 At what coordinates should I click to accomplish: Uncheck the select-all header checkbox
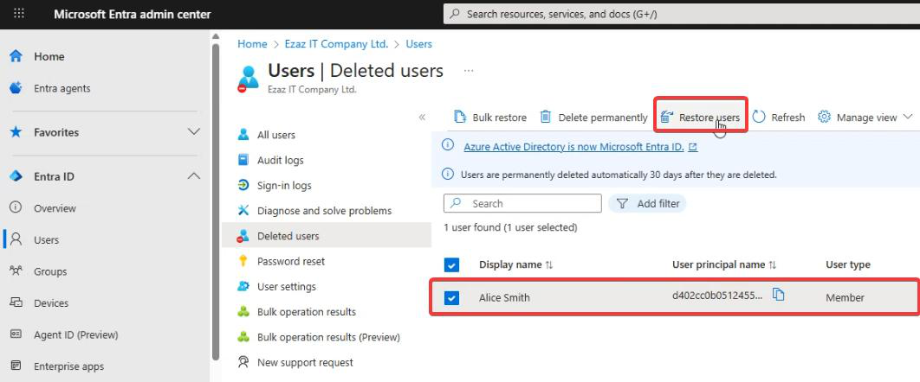(x=451, y=265)
